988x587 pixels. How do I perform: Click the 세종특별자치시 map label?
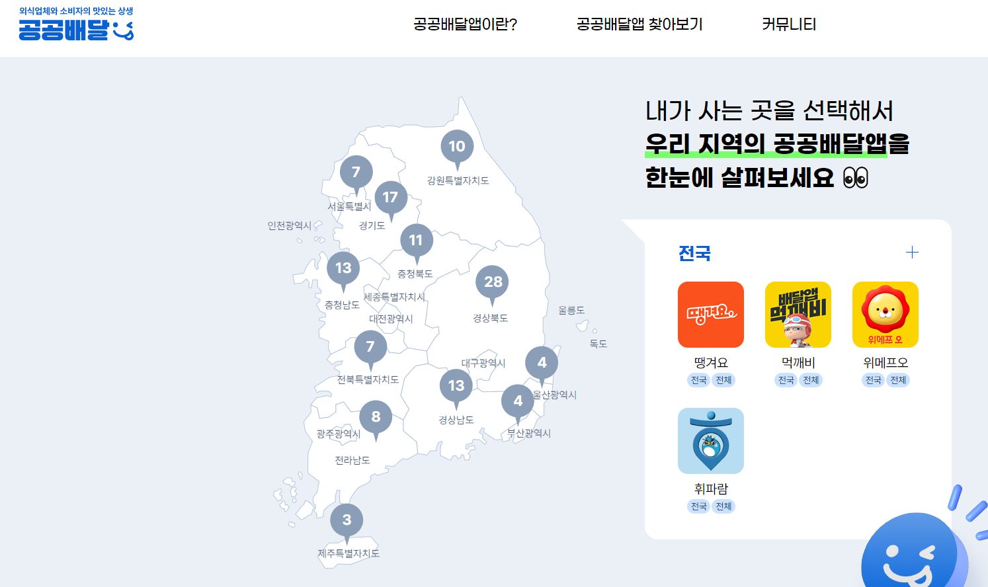(x=394, y=297)
